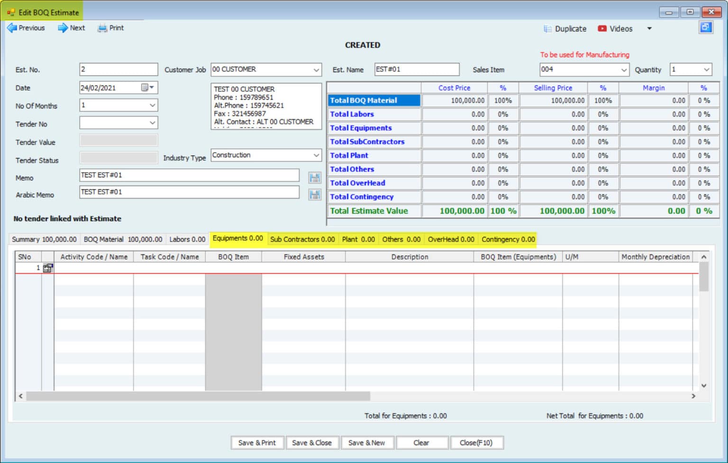Open the Videos help link
The width and height of the screenshot is (728, 463).
tap(615, 29)
